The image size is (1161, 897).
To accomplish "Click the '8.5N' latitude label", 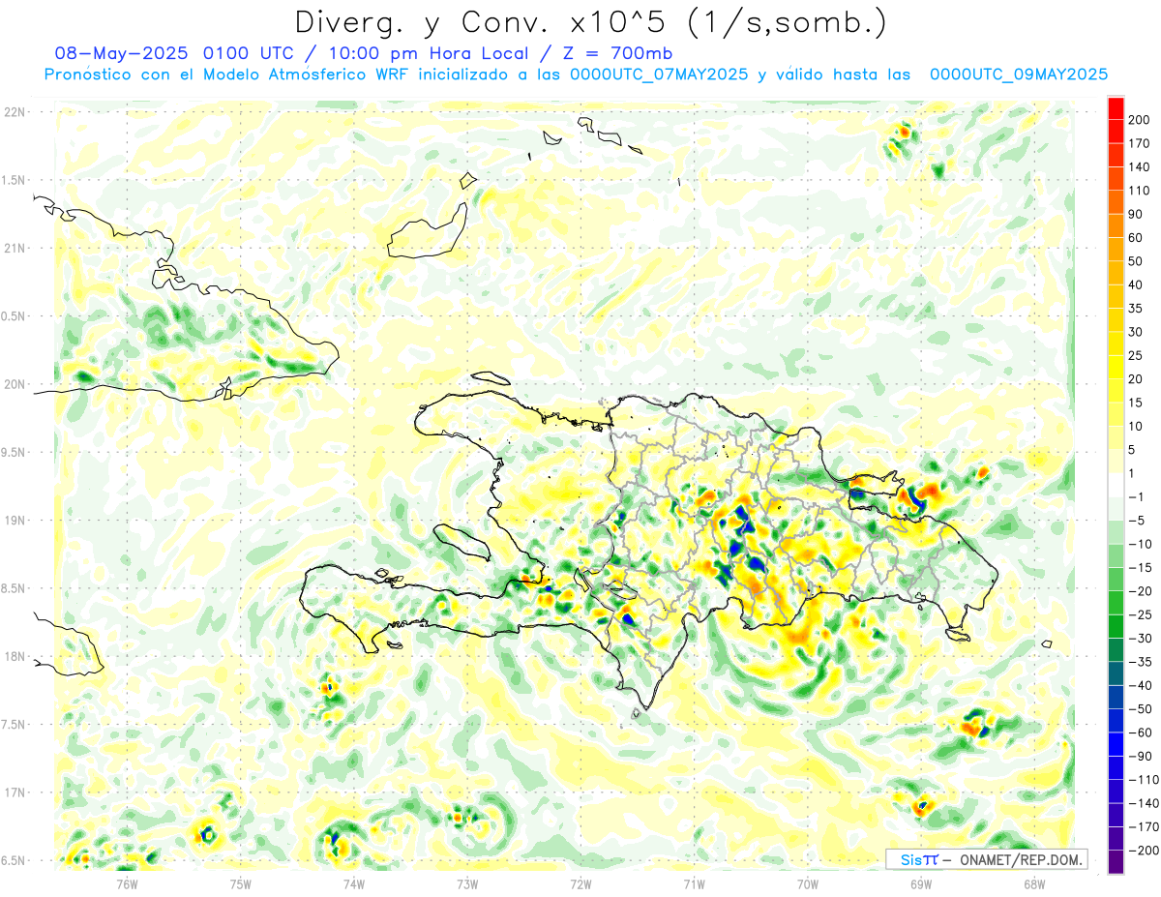I will point(14,588).
